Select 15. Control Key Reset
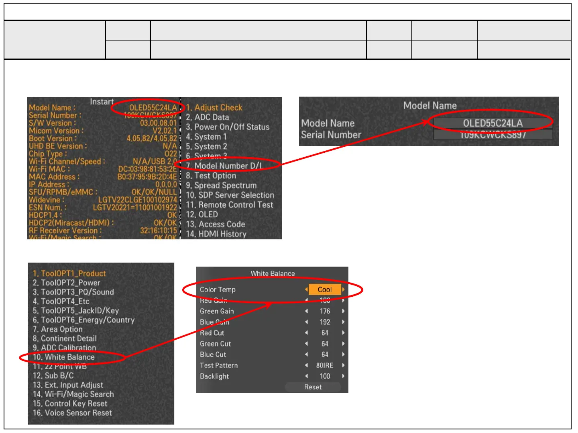The width and height of the screenshot is (578, 433). tap(70, 403)
